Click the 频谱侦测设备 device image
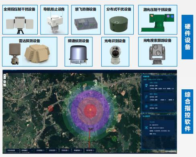The width and height of the screenshot is (196, 157). tap(78, 55)
